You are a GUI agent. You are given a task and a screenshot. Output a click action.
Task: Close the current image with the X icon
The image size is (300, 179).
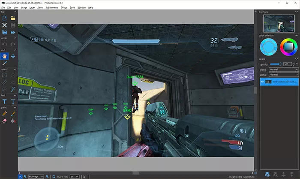point(4,25)
